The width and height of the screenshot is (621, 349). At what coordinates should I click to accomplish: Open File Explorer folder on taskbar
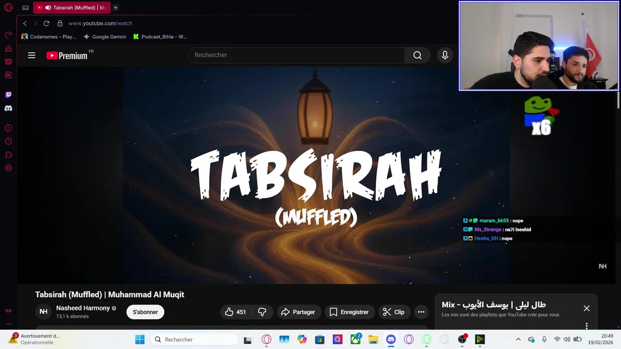(x=373, y=339)
